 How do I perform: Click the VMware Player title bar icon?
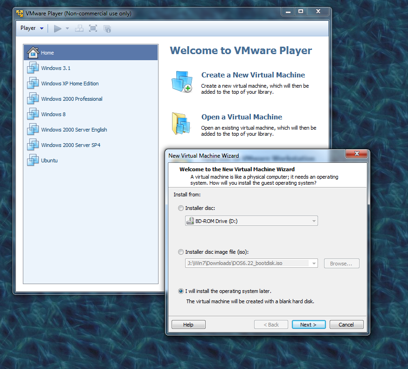[20, 13]
